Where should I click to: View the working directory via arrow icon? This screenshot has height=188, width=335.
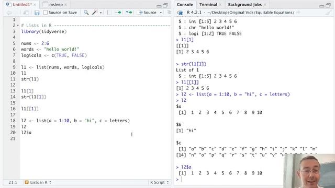(298, 13)
